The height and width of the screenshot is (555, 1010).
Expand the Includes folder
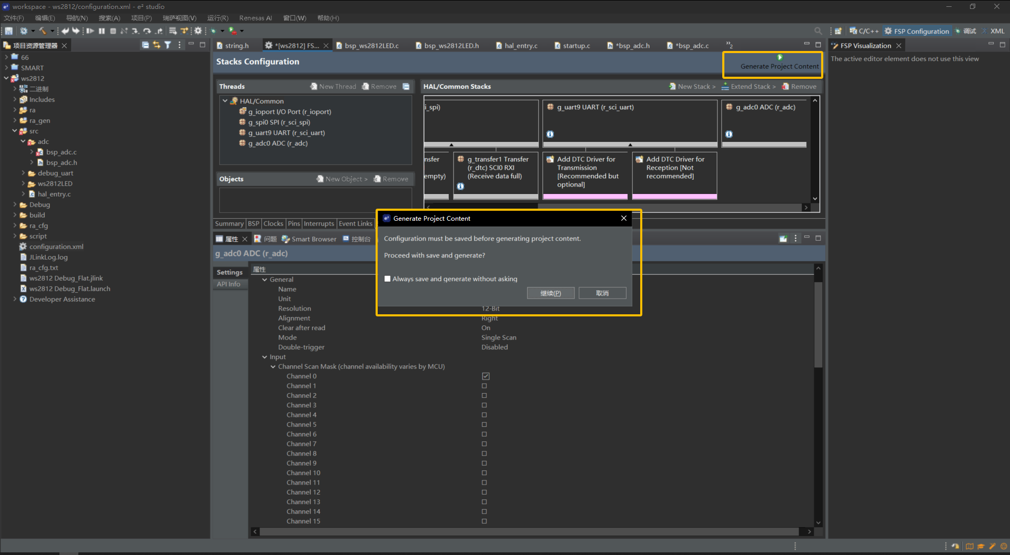click(x=14, y=99)
